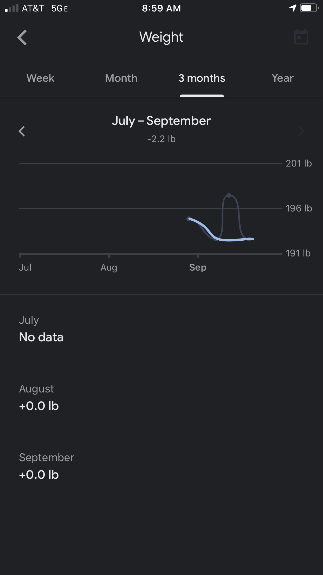Tap the battery indicator icon
Screen dimensions: 323x575
309,8
